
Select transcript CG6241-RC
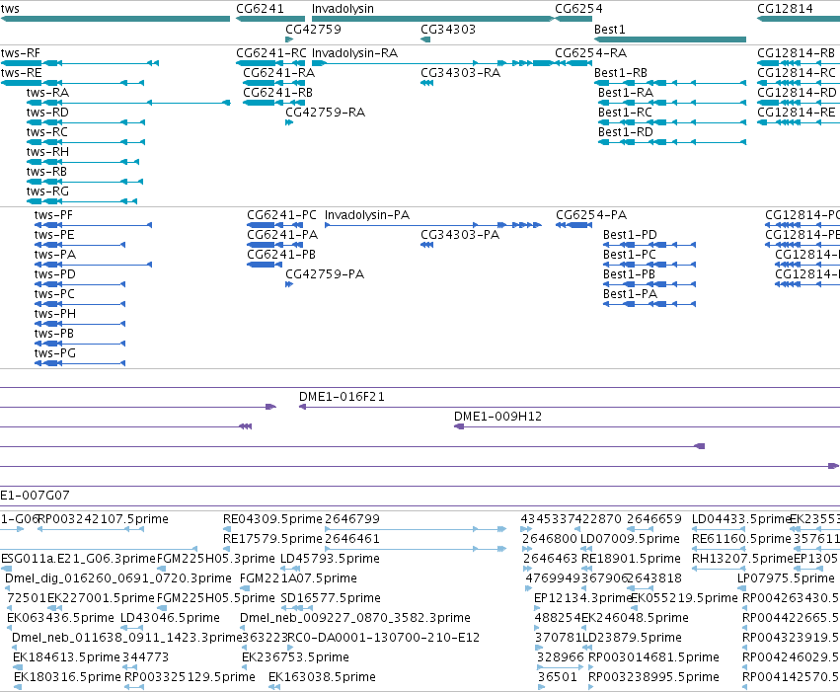[x=271, y=53]
